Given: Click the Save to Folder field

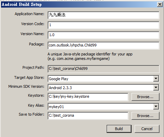Looking at the screenshot, I should [88, 116].
